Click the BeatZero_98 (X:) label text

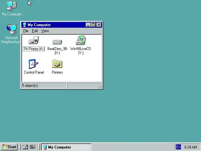57,51
